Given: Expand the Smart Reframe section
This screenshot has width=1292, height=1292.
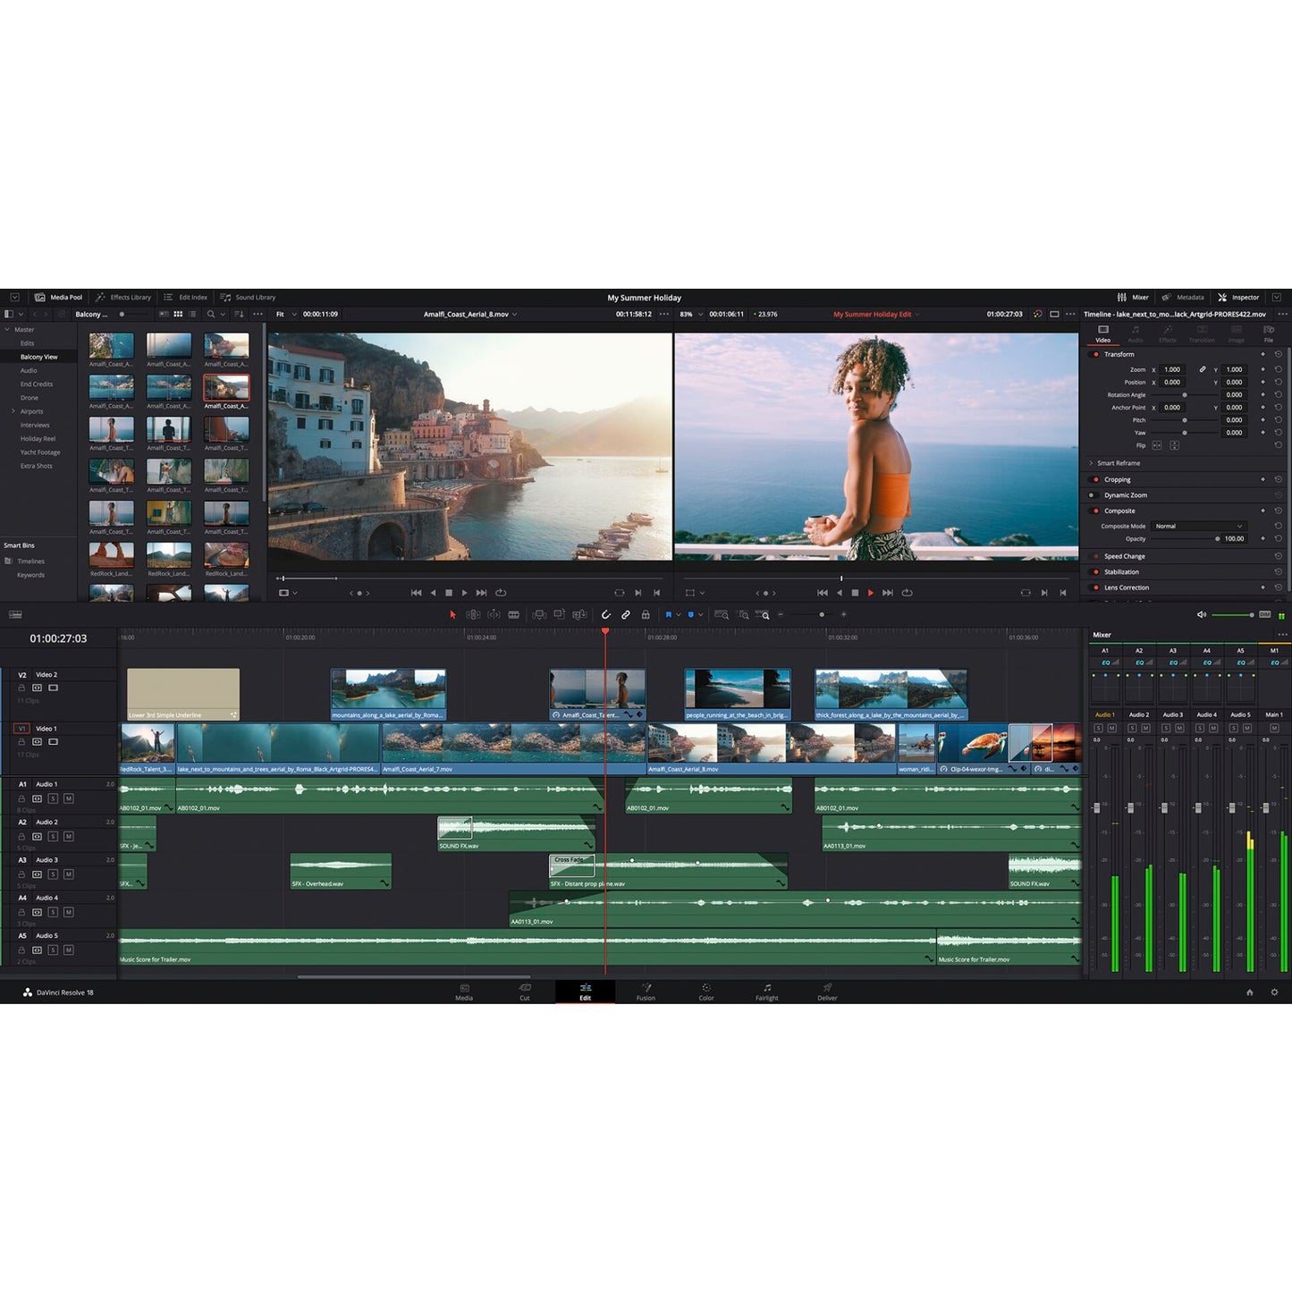Looking at the screenshot, I should click(x=1092, y=463).
